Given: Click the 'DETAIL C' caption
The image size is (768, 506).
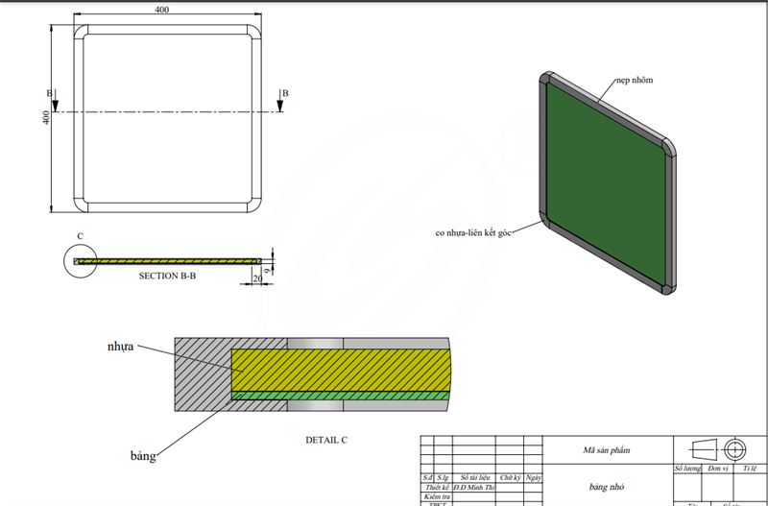Looking at the screenshot, I should click(326, 440).
